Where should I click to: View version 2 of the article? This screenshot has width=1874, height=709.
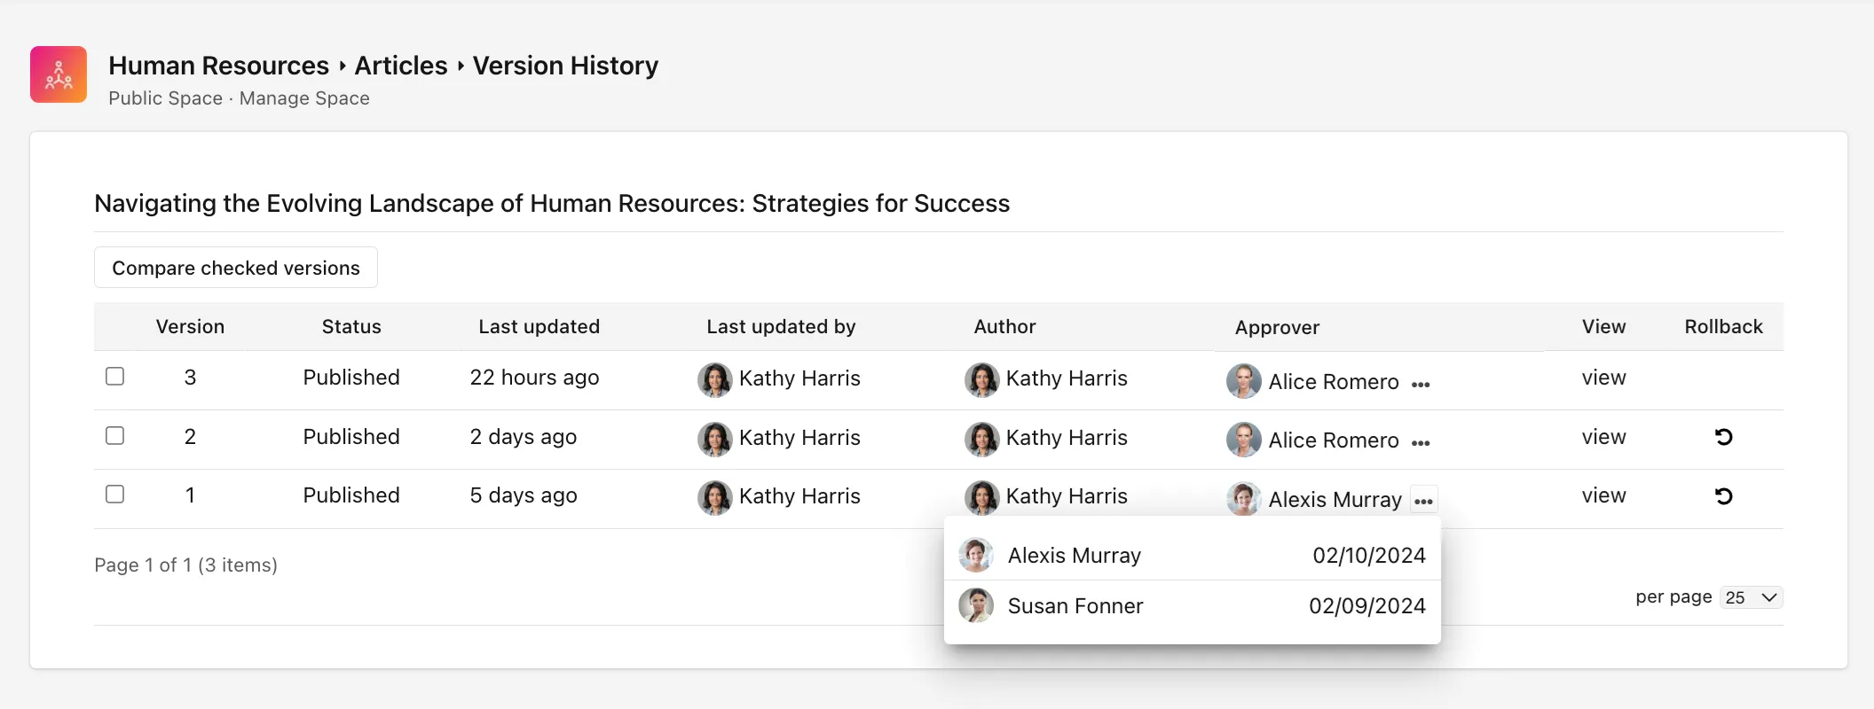point(1603,437)
